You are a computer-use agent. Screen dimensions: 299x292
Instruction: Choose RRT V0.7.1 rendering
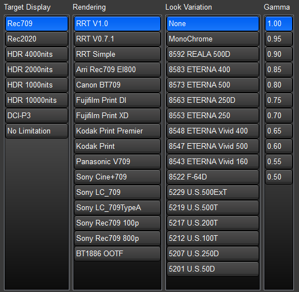coord(117,39)
